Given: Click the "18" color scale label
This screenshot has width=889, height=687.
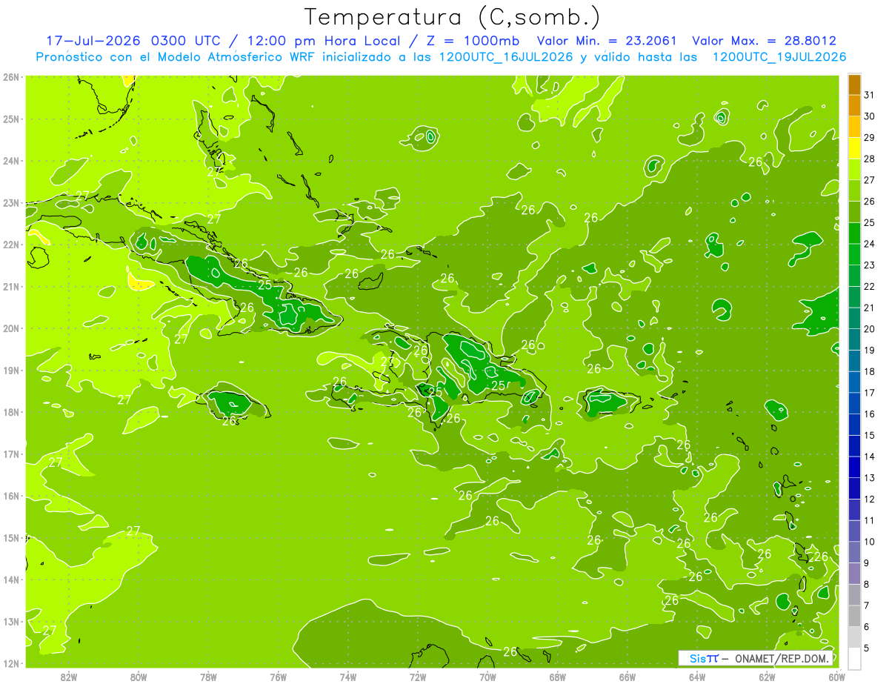Looking at the screenshot, I should tap(870, 372).
